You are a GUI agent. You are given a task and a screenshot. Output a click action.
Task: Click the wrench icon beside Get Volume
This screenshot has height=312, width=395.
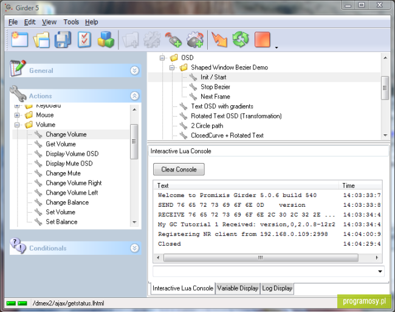point(38,144)
